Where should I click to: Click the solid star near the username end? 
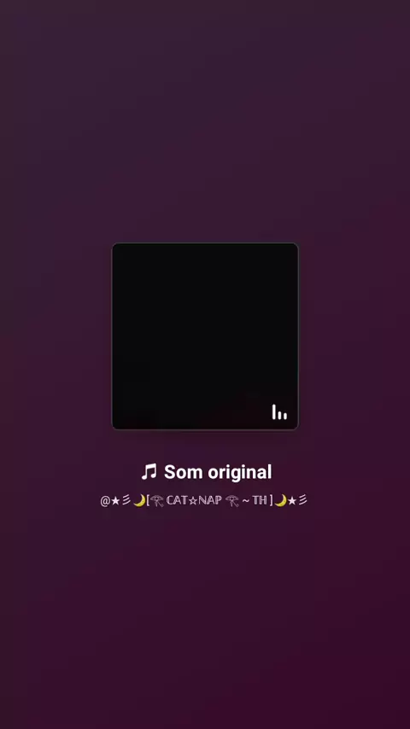click(292, 501)
